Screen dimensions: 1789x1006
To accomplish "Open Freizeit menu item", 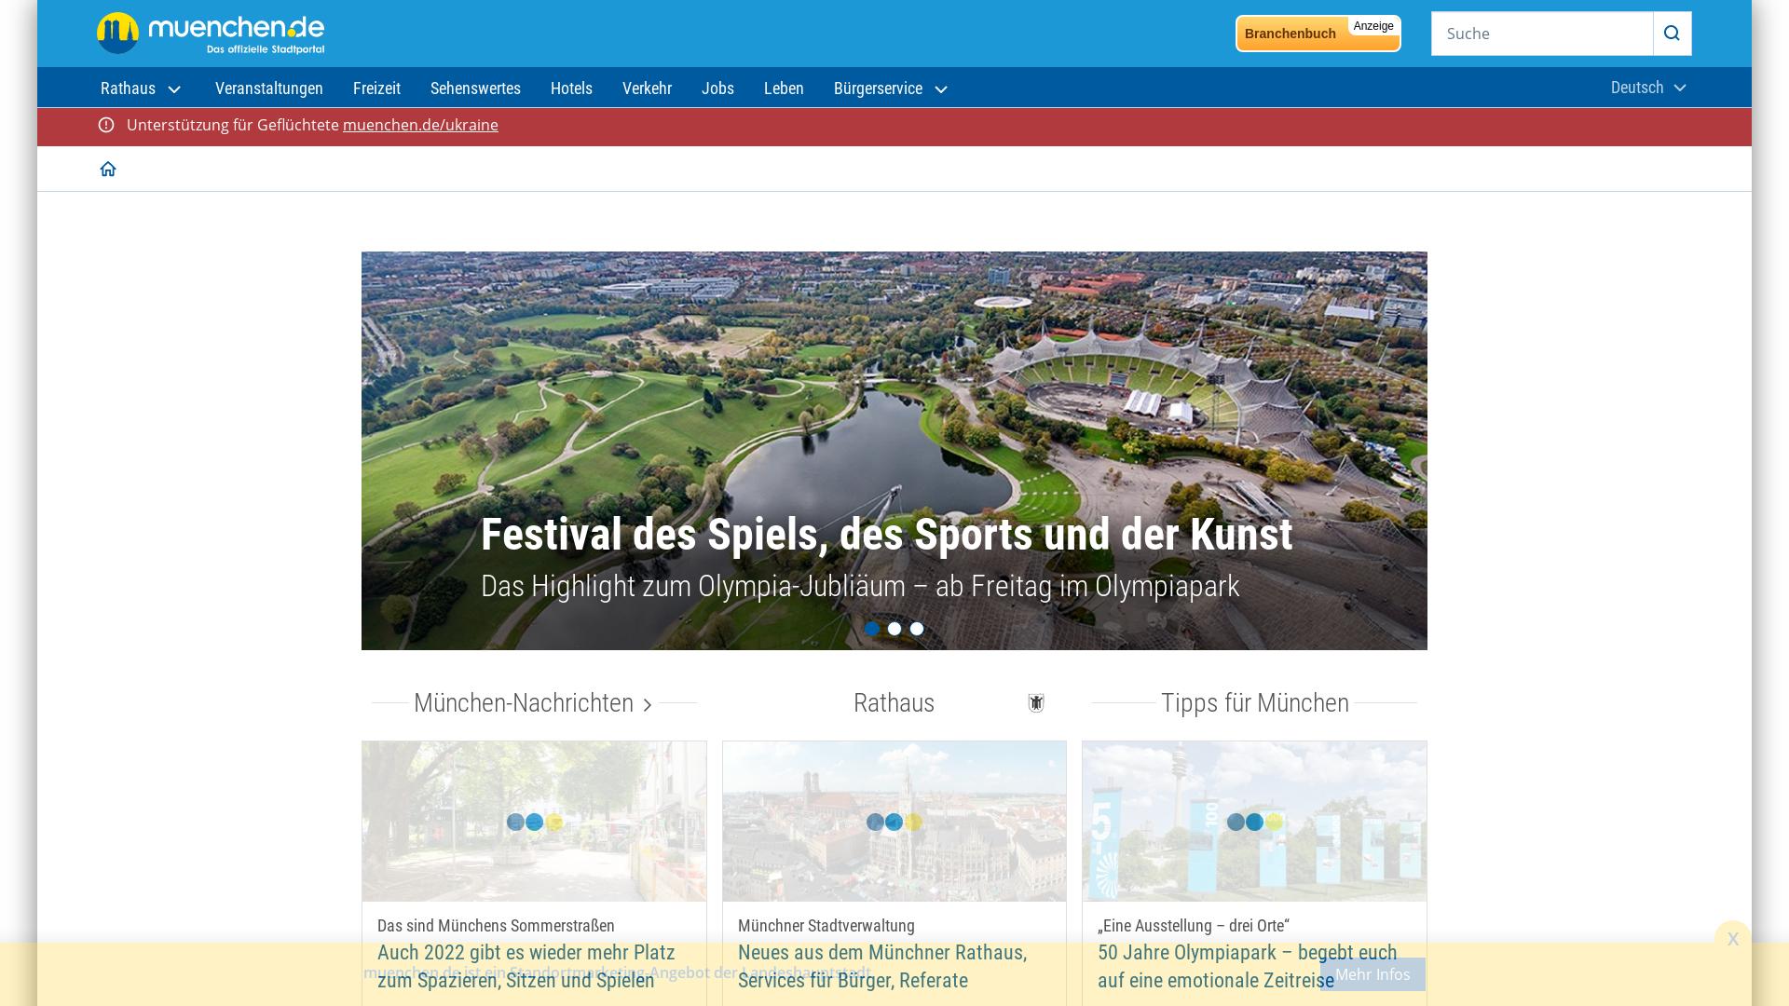I will [376, 88].
